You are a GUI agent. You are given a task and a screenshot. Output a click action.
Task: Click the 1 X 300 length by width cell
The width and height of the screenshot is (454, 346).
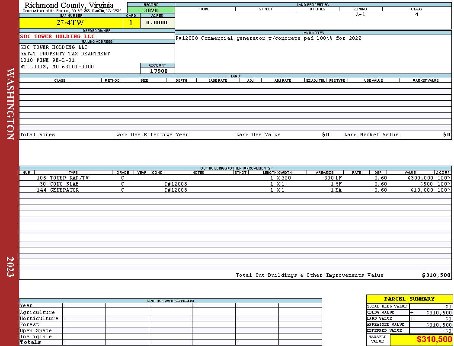281,178
